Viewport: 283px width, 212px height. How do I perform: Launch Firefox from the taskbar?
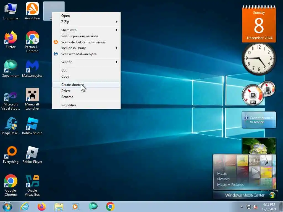tap(42, 206)
